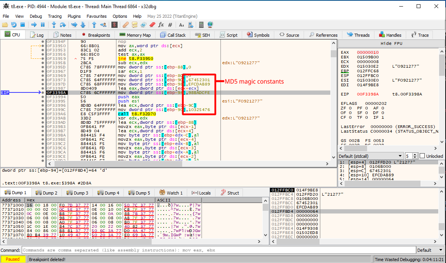The width and height of the screenshot is (446, 263).
Task: Click the x32dbg bug icon in title bar
Action: point(6,6)
